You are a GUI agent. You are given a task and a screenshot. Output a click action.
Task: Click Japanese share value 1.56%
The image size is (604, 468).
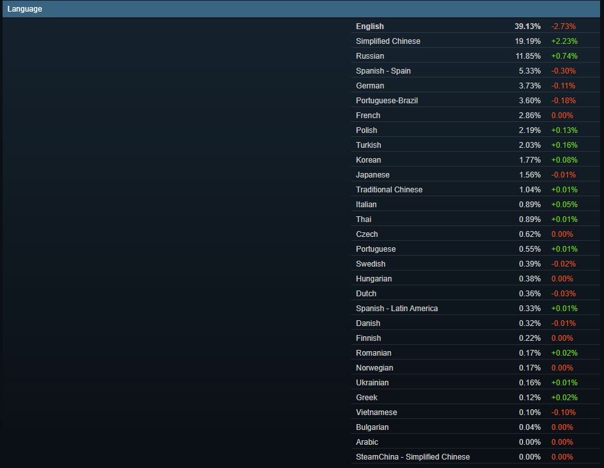[530, 174]
